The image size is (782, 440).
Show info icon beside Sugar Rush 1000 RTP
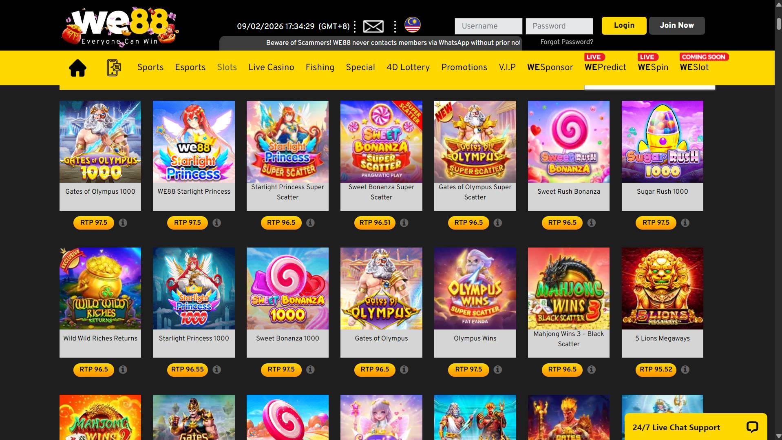(x=685, y=223)
